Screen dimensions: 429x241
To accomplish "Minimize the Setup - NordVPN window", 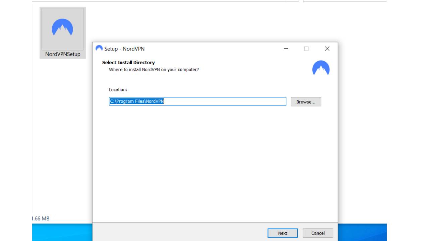I will 286,49.
